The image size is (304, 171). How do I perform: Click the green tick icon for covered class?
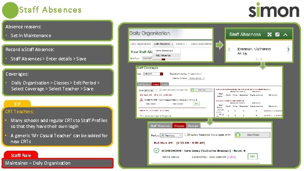[x=156, y=150]
